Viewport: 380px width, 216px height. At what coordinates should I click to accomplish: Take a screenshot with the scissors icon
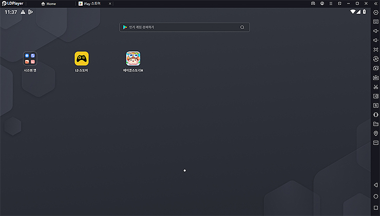pyautogui.click(x=376, y=87)
